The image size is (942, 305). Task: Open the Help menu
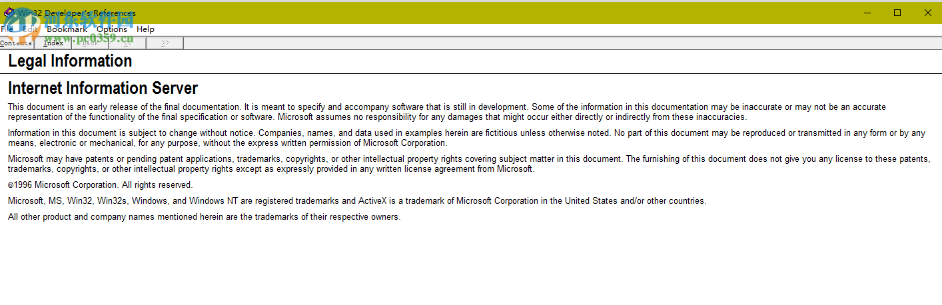point(145,29)
